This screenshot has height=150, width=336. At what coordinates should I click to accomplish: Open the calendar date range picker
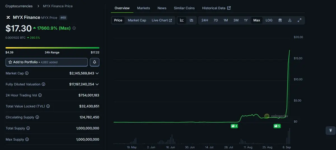280,20
